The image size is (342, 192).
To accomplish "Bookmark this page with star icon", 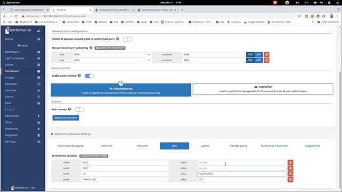I will 299,16.
